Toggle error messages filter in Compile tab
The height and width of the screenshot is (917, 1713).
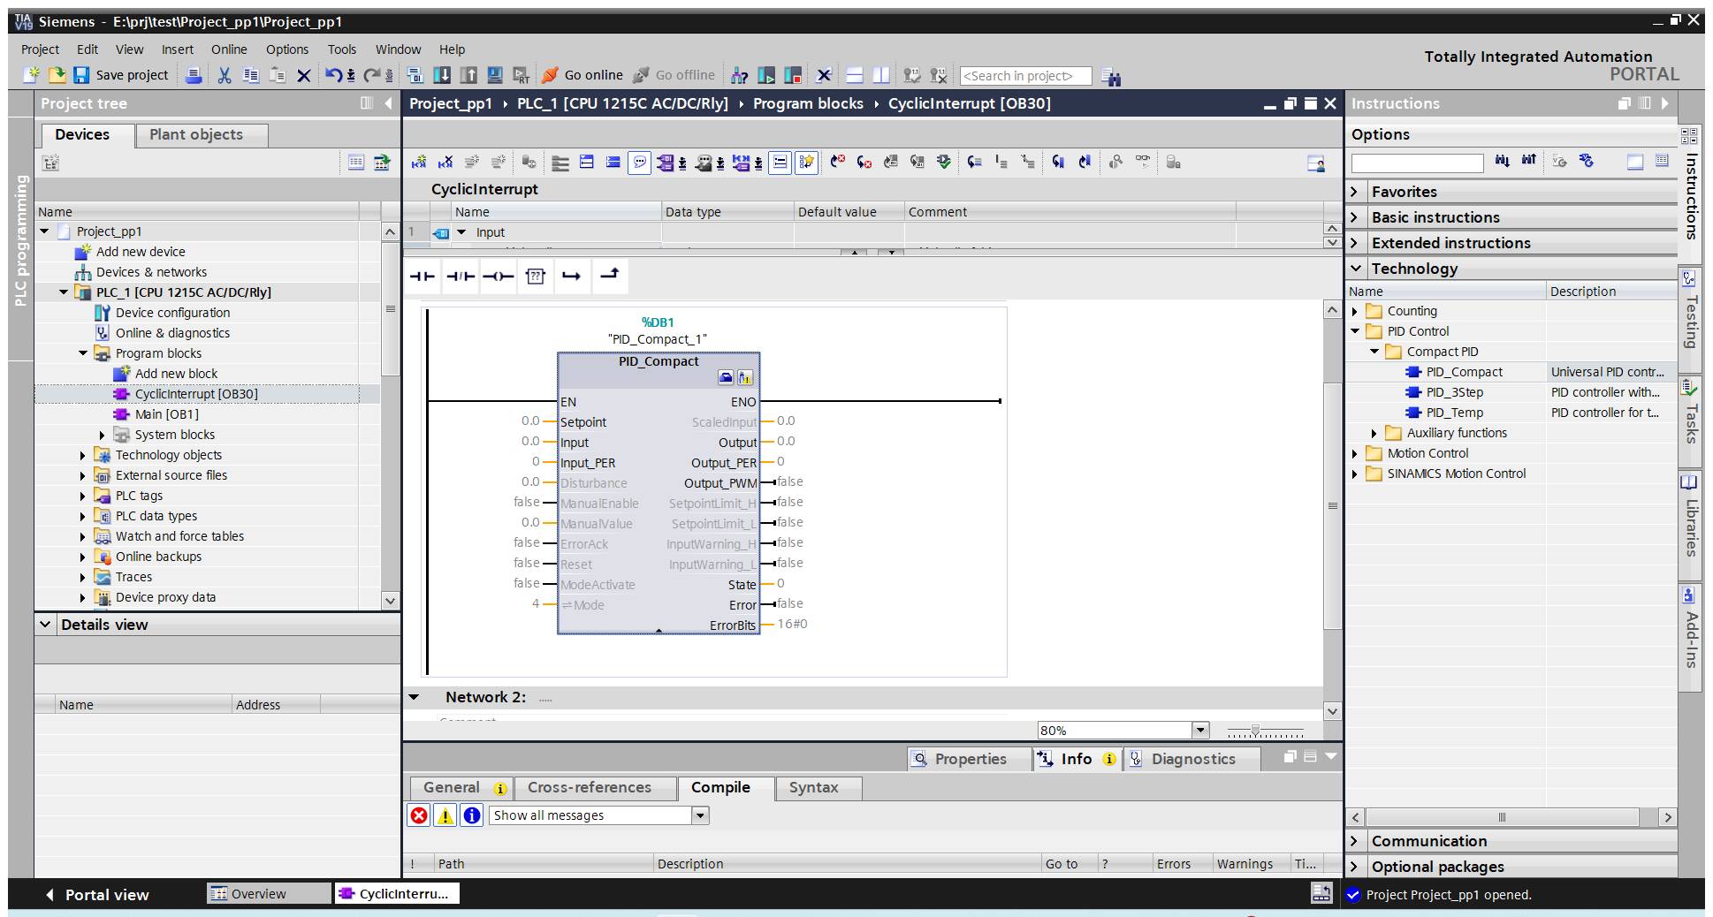coord(419,815)
